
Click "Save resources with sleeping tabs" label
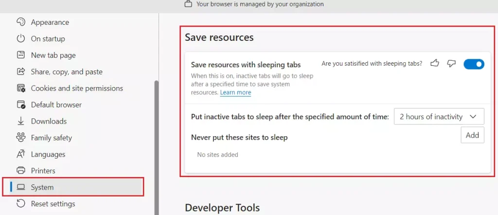click(246, 65)
